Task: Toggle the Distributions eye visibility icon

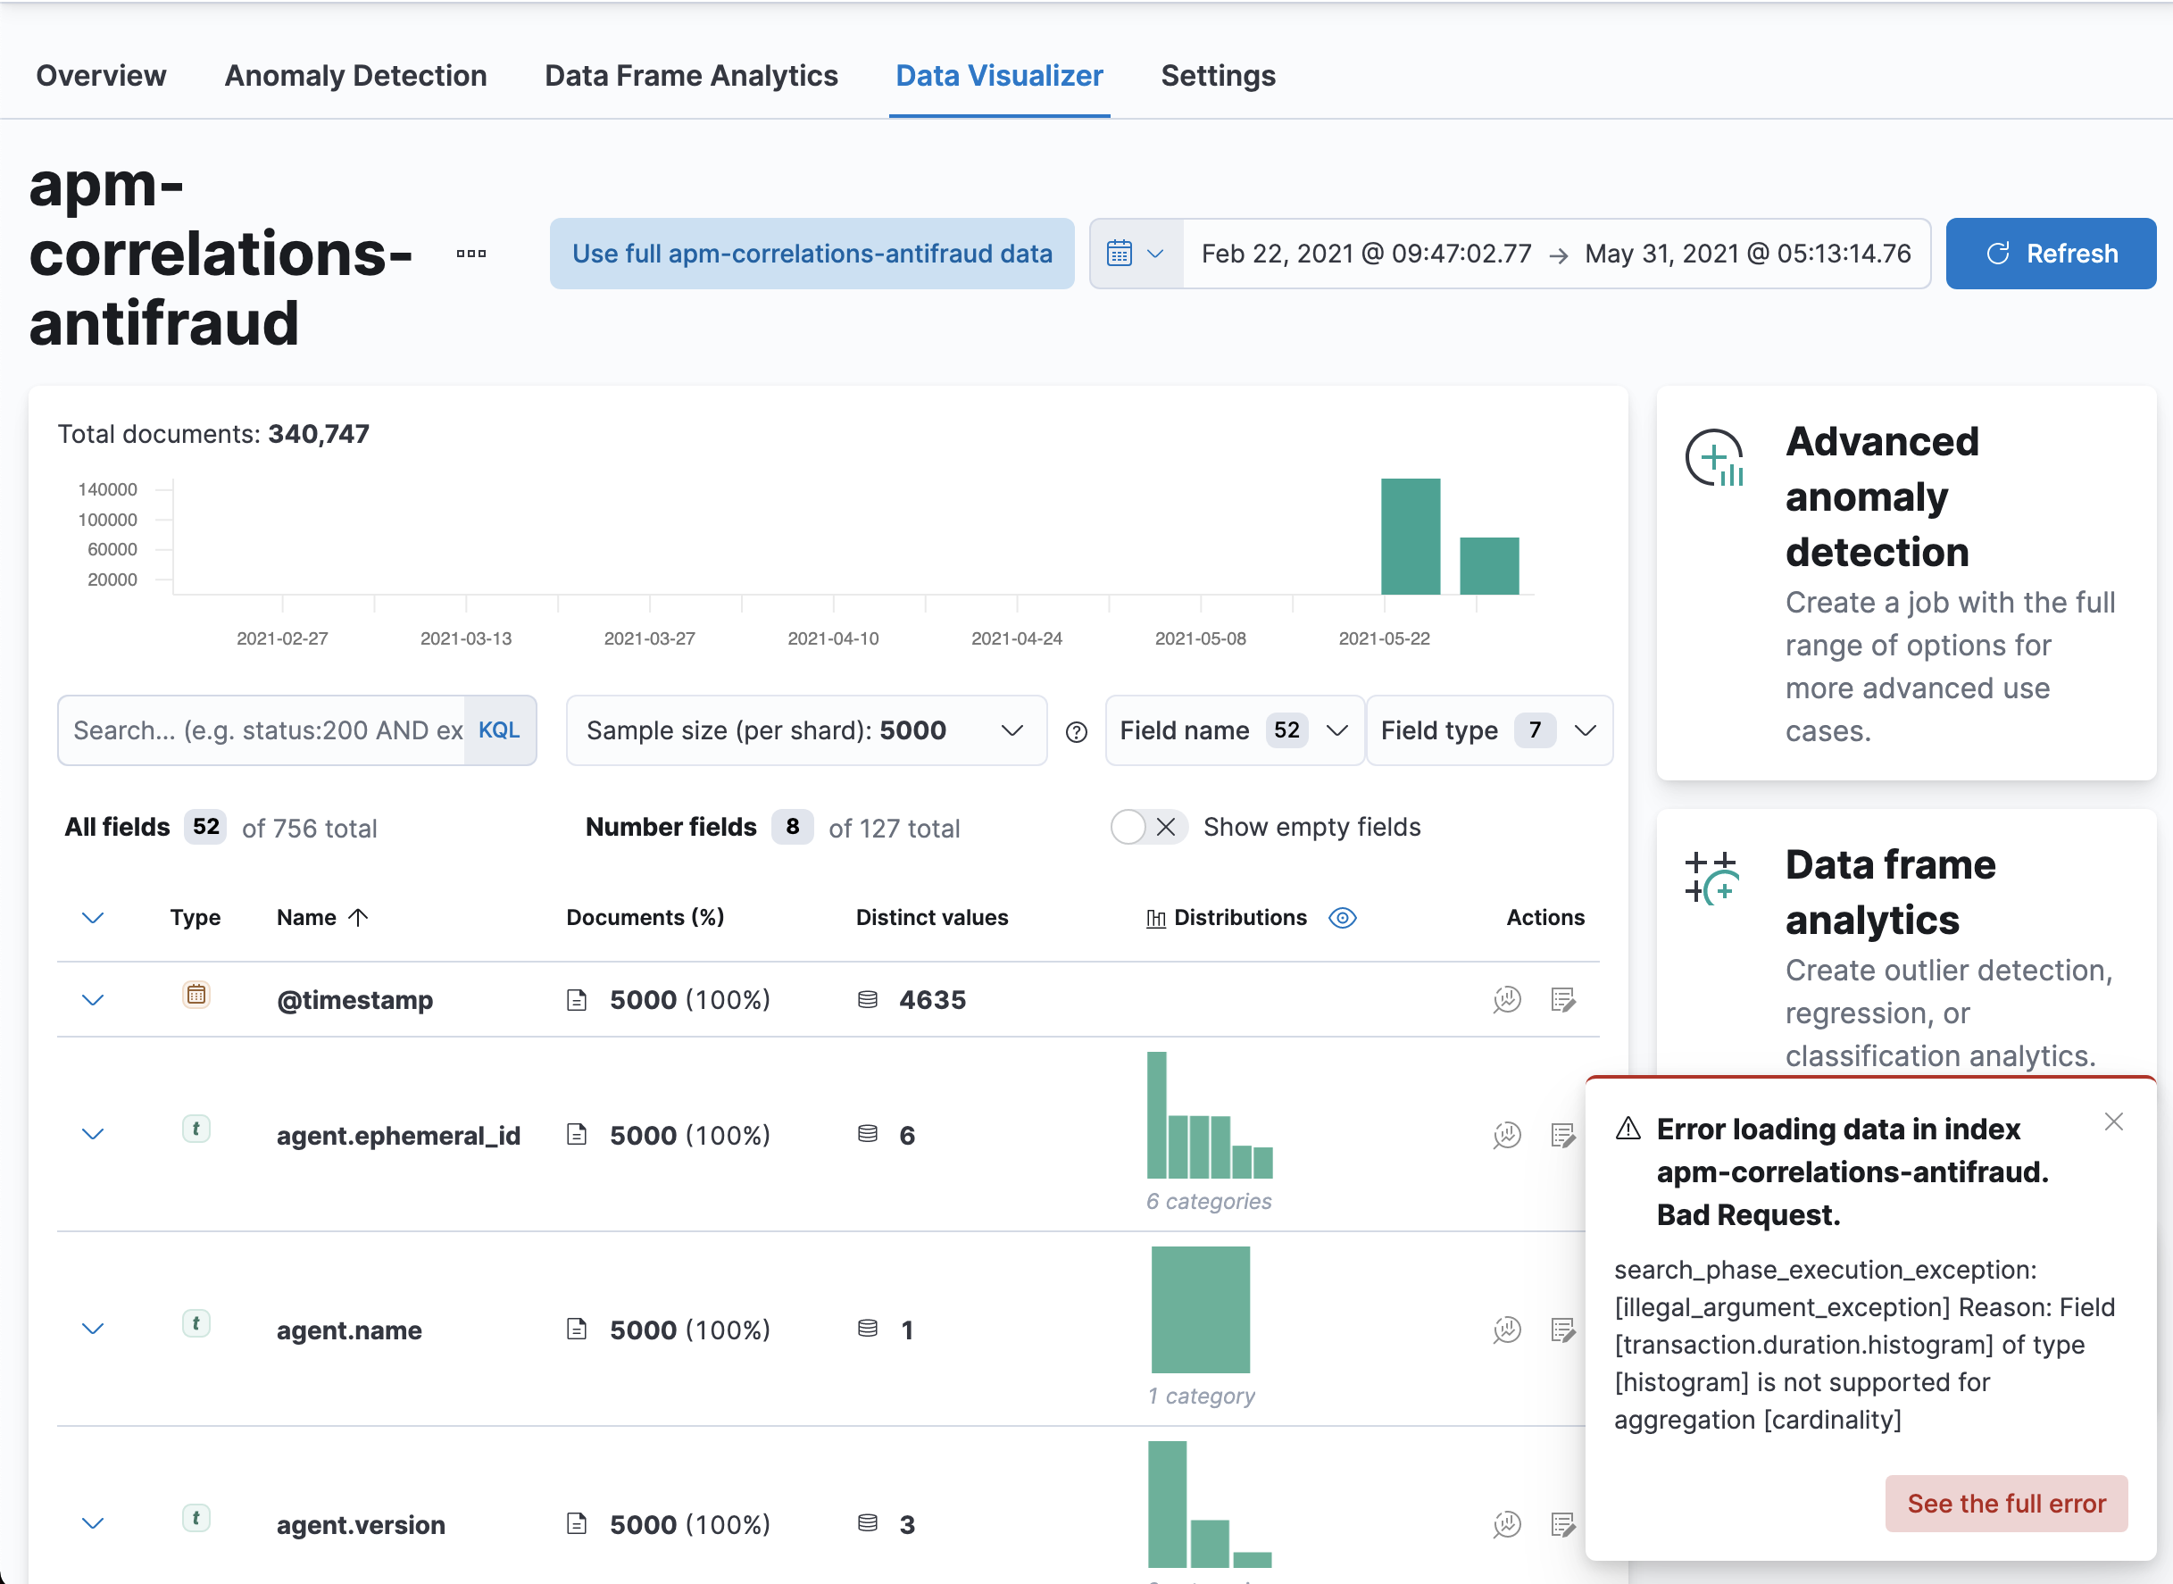Action: (1342, 918)
